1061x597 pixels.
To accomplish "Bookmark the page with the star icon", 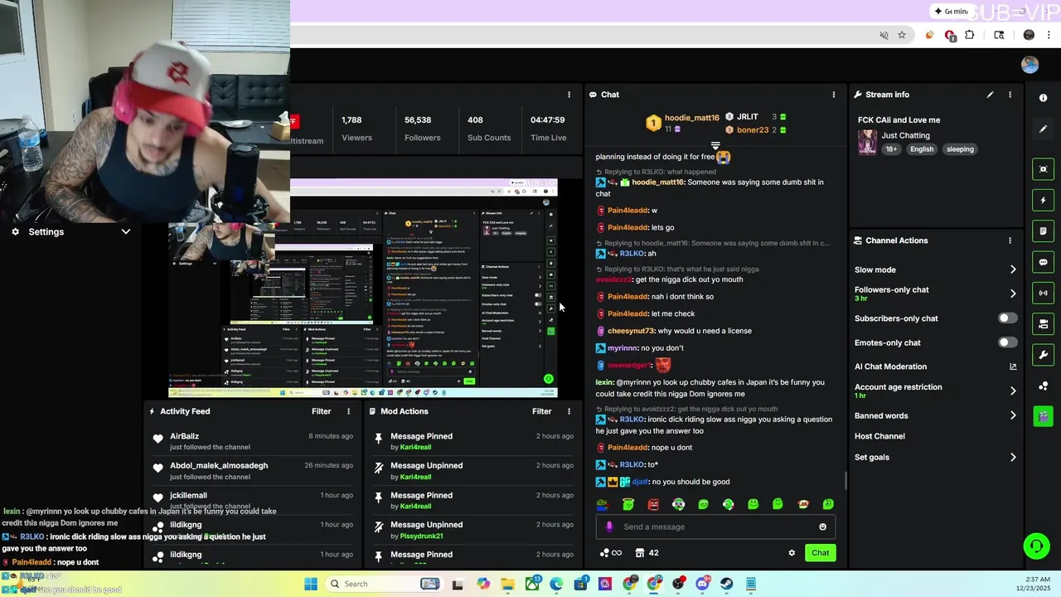I will click(x=902, y=36).
